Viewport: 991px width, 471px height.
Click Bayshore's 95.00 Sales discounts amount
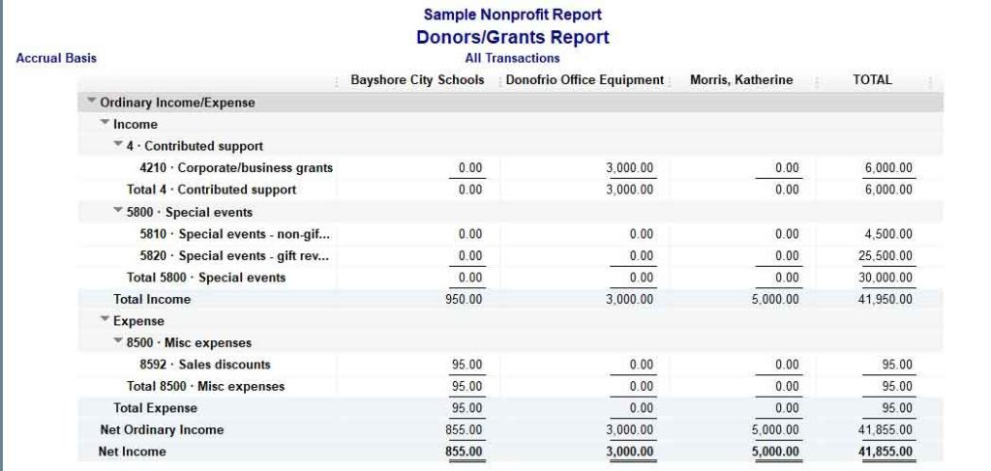tap(467, 365)
